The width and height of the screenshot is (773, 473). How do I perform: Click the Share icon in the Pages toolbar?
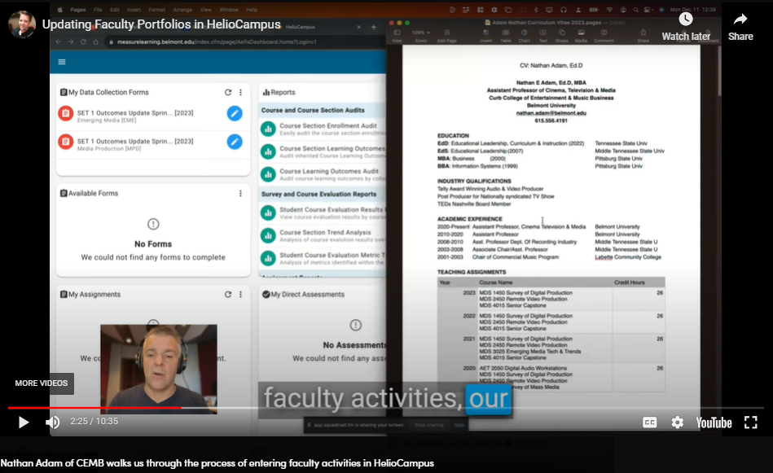coord(643,36)
